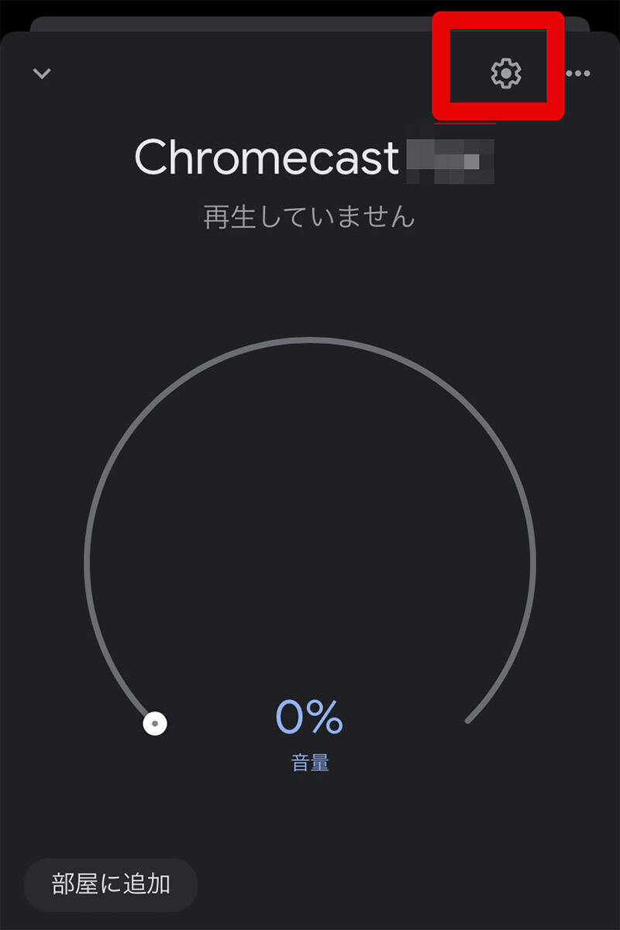Click the white volume slider knob
This screenshot has width=620, height=930.
155,724
